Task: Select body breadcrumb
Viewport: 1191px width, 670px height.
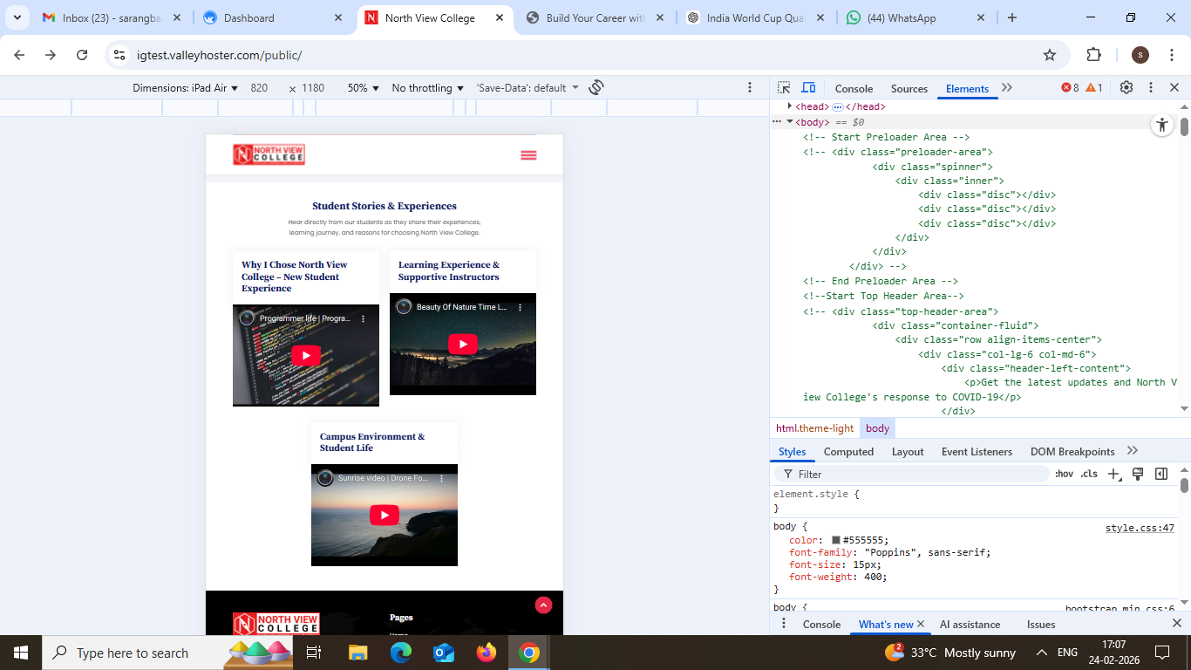Action: tap(877, 428)
